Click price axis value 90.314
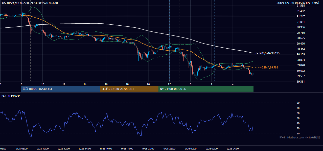The width and height of the screenshot is (323, 151). click(301, 49)
